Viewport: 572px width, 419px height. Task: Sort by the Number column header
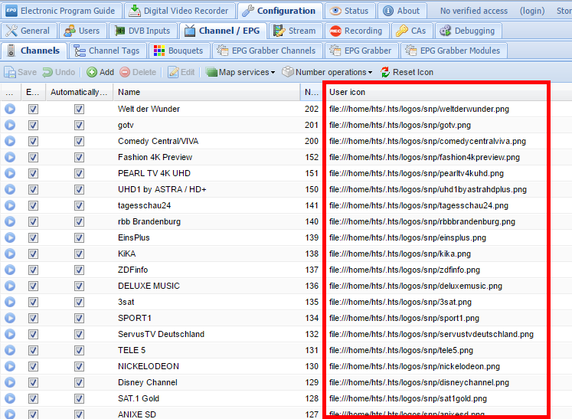(311, 92)
